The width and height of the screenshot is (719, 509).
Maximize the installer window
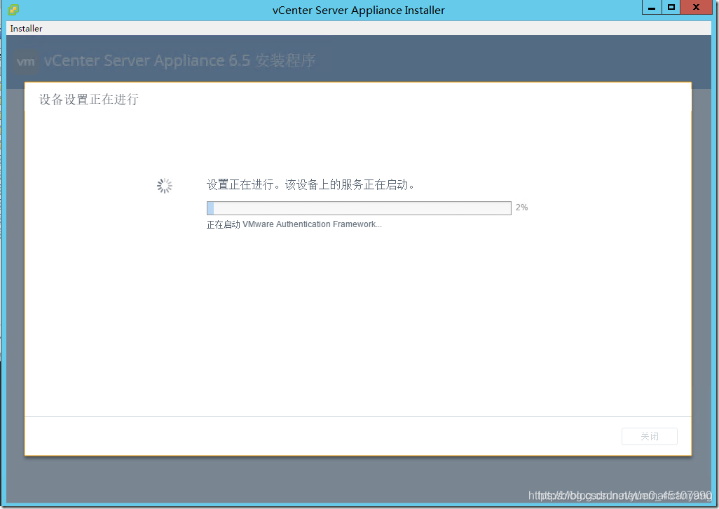click(671, 7)
